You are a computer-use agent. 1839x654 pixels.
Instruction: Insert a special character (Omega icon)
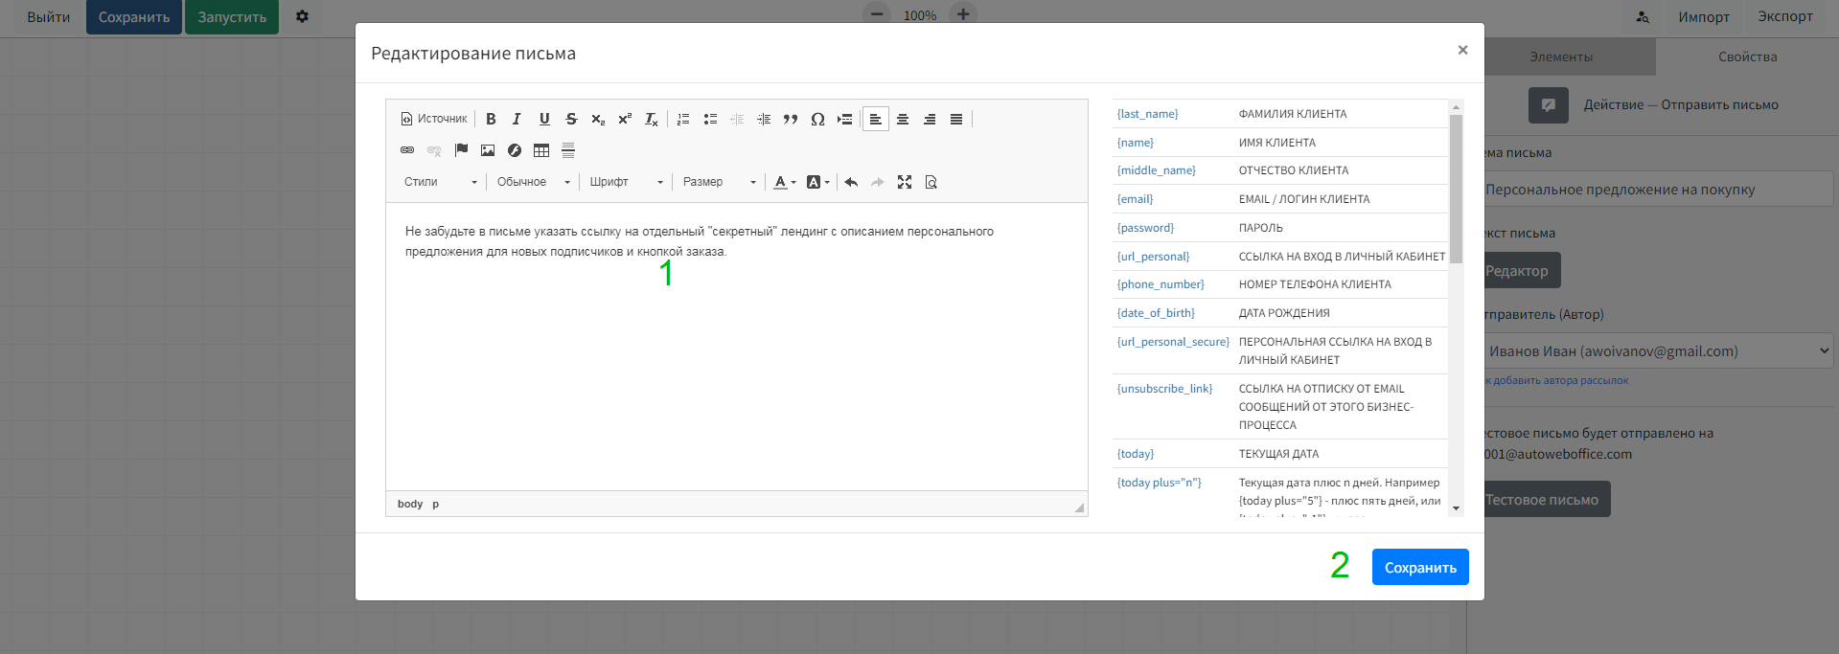click(x=817, y=119)
